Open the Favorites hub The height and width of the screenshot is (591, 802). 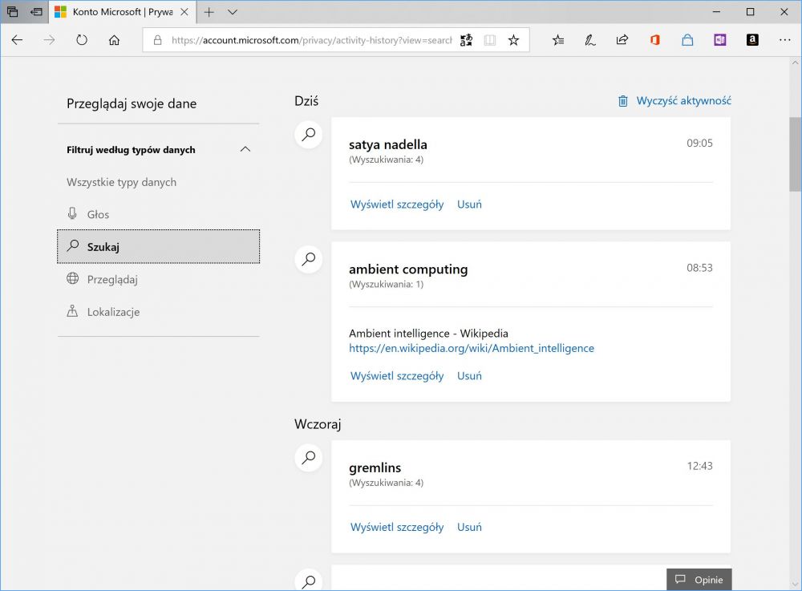558,40
